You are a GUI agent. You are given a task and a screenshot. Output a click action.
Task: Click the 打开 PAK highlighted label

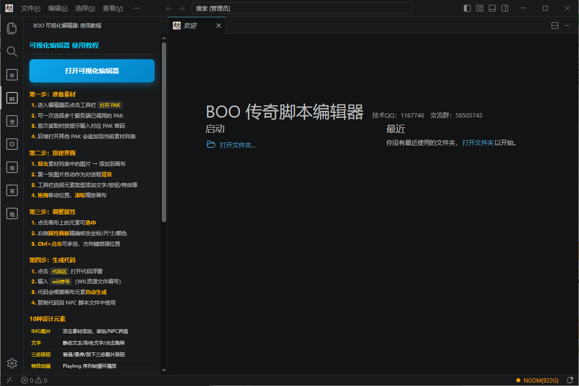tap(110, 105)
